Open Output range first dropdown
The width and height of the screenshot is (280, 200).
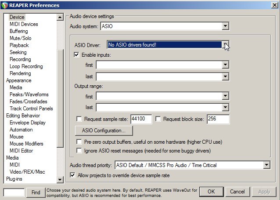(x=226, y=96)
